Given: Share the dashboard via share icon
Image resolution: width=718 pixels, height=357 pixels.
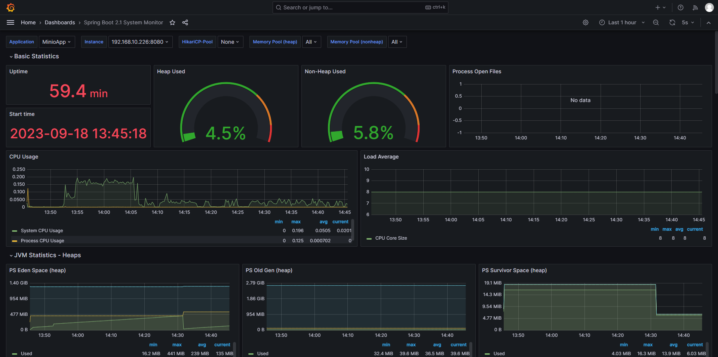Looking at the screenshot, I should [185, 22].
